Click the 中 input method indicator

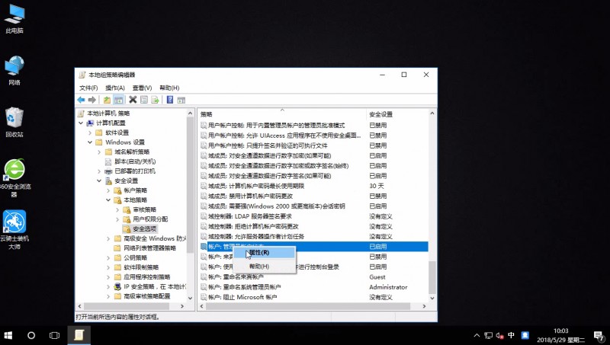pyautogui.click(x=511, y=335)
